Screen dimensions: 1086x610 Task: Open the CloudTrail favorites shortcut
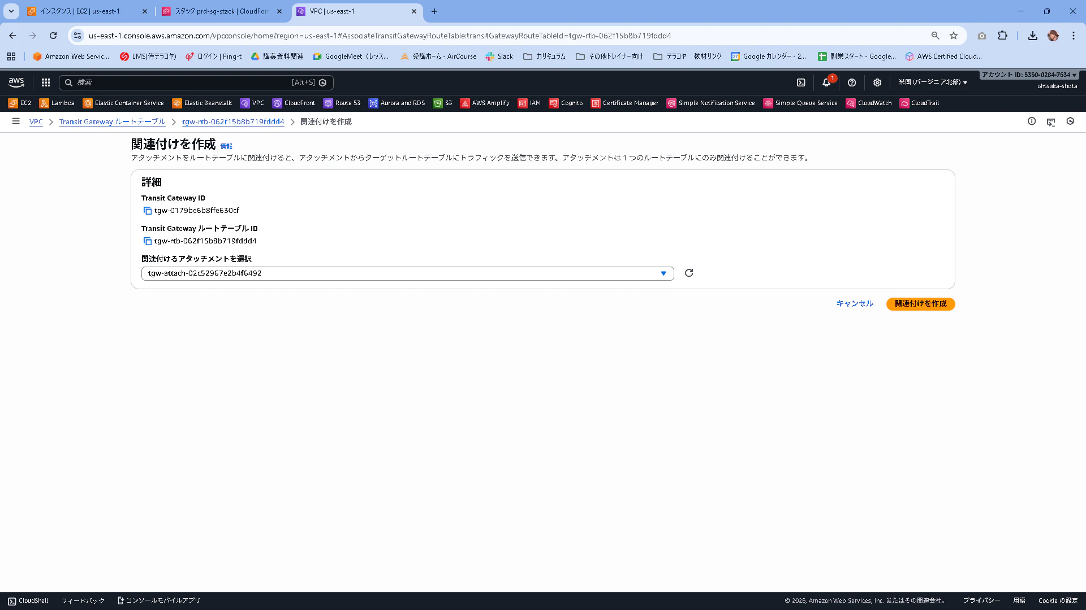(x=919, y=103)
